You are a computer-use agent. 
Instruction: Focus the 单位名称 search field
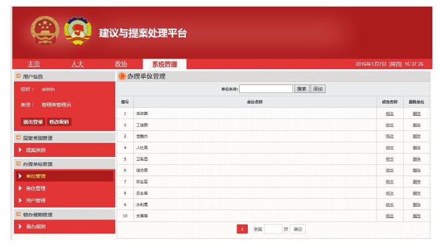click(266, 88)
